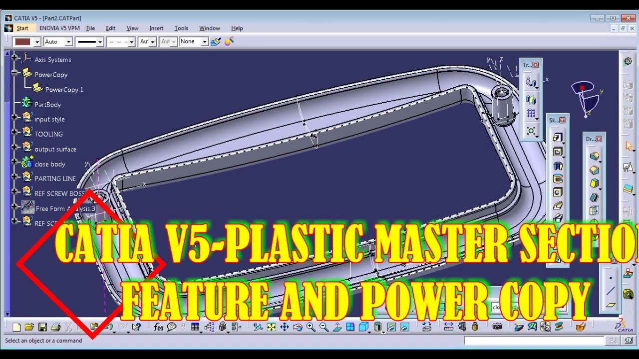
Task: Expand the output surface tree node
Action: pos(14,147)
